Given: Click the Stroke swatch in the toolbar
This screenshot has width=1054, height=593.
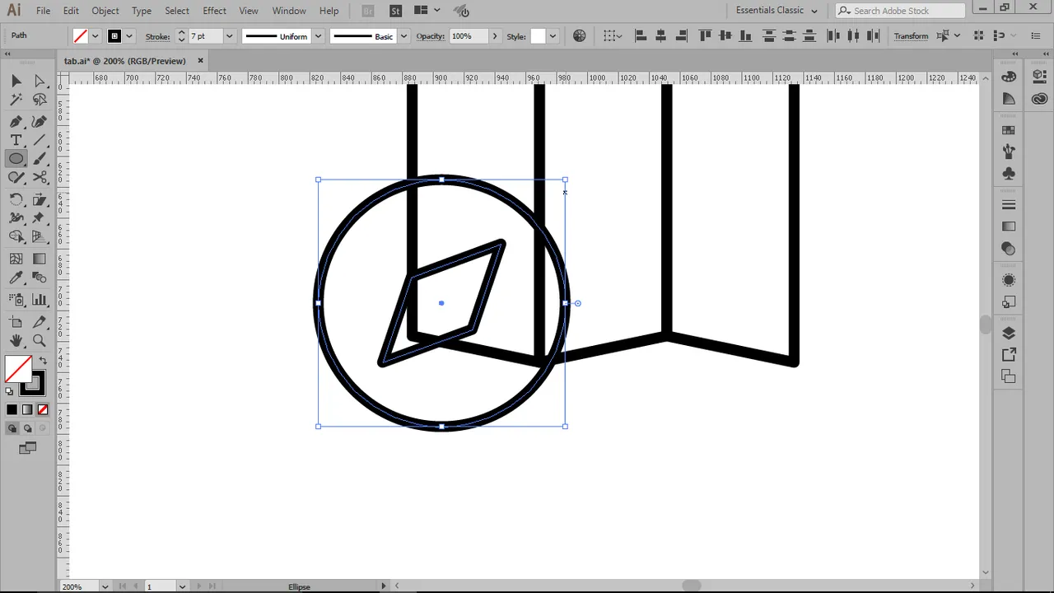Looking at the screenshot, I should pos(33,383).
